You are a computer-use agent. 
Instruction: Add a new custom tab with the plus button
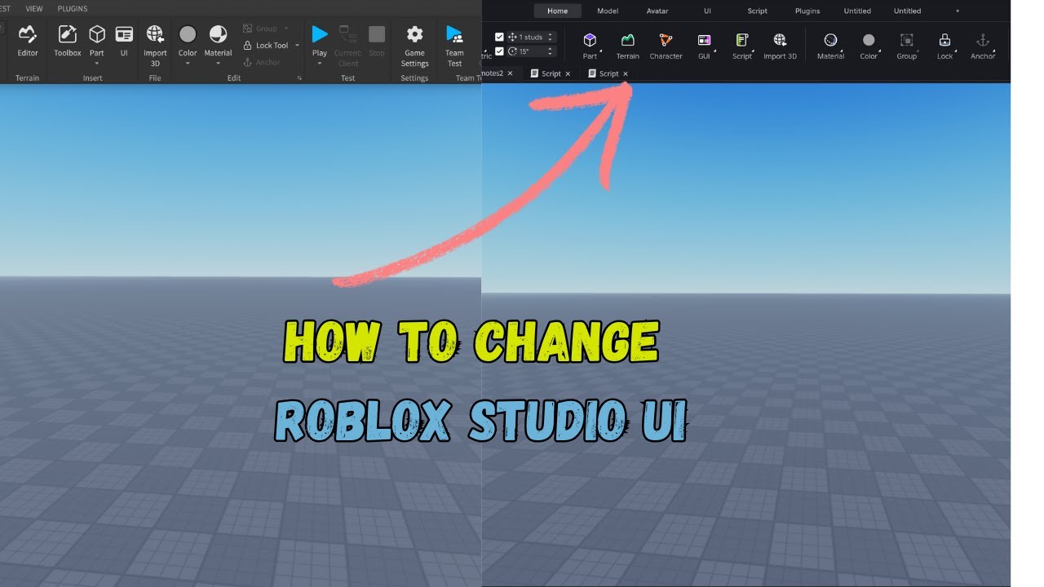[958, 11]
